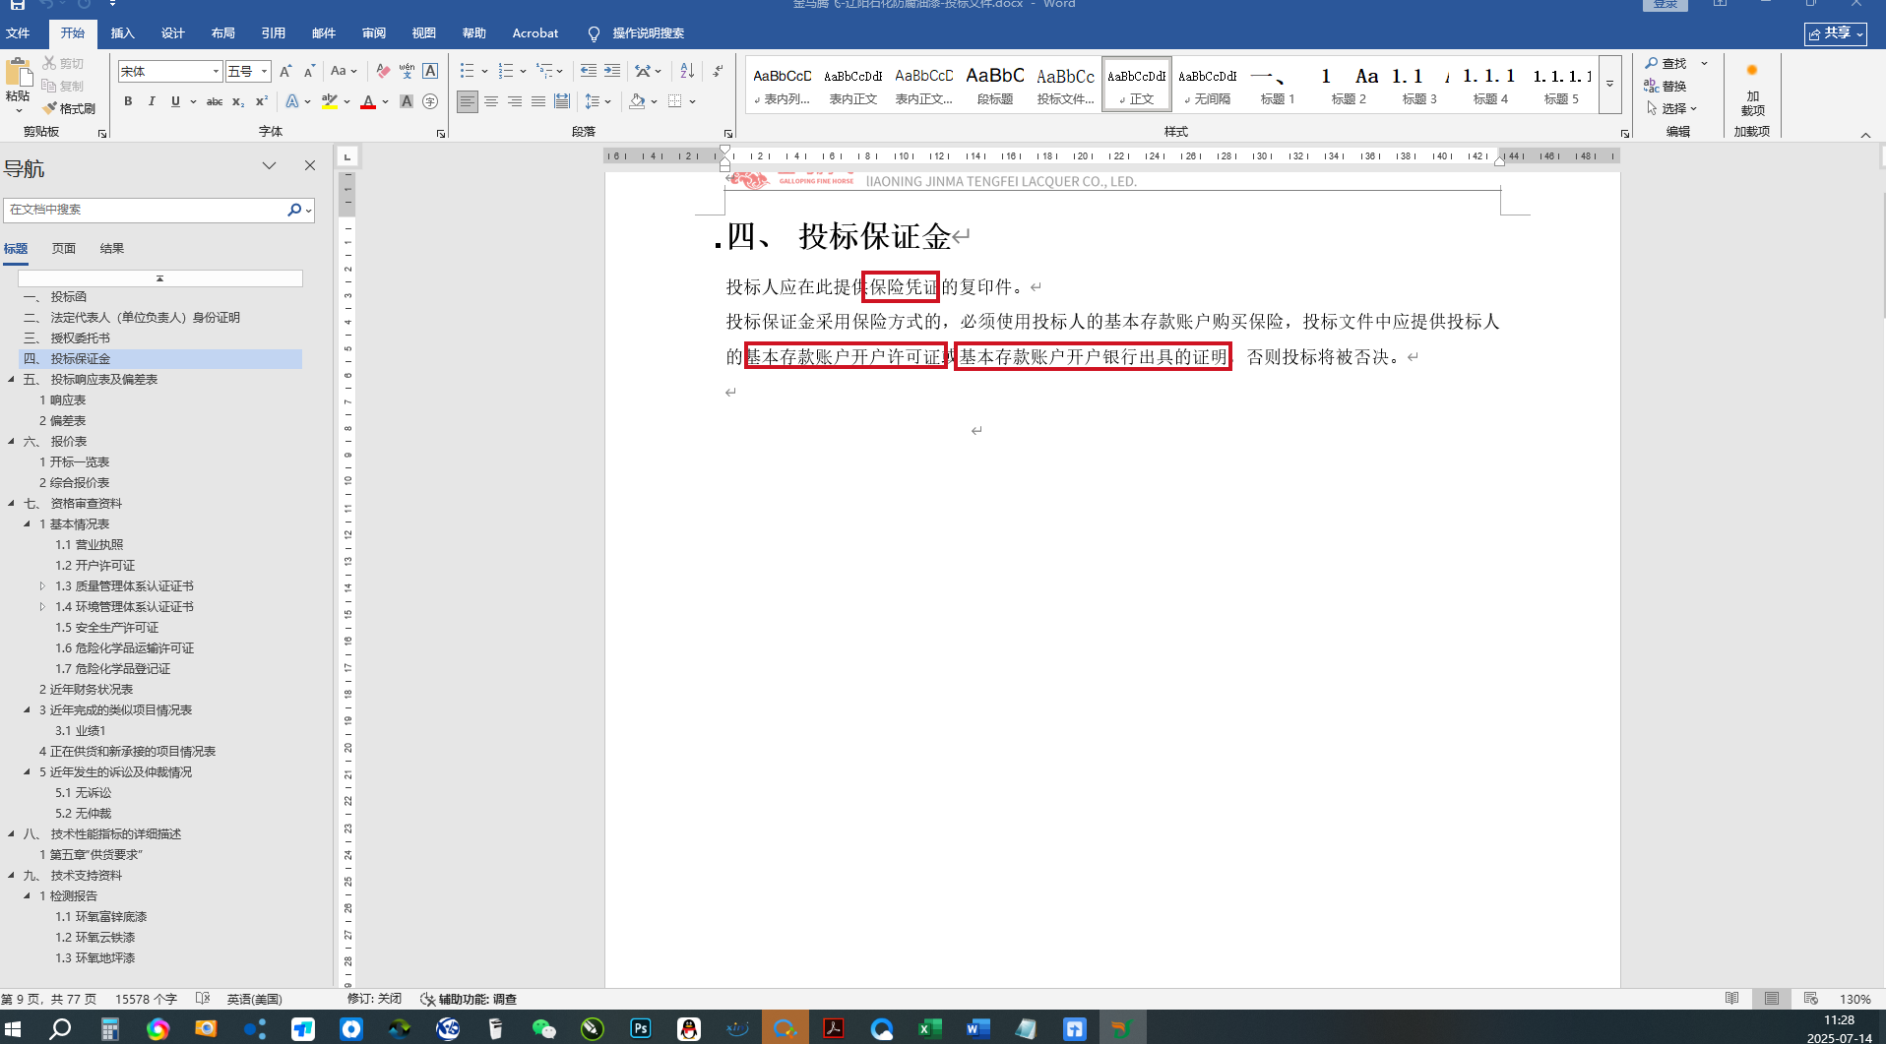Apply the 无间隔 style
This screenshot has height=1044, width=1886.
(x=1207, y=85)
